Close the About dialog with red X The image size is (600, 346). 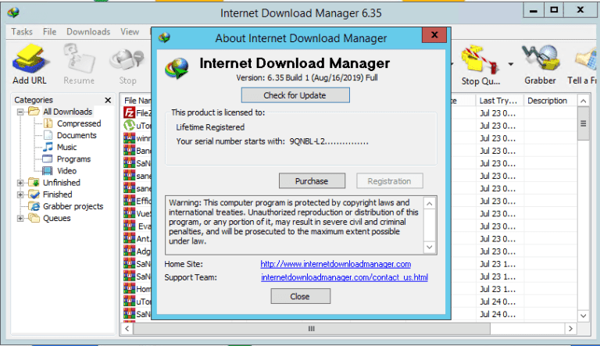tap(434, 35)
